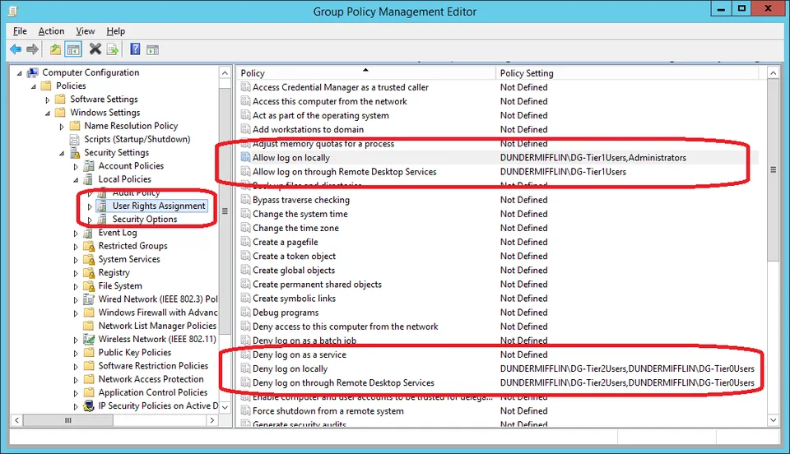Click the Security Settings node icon
The image size is (790, 454).
pyautogui.click(x=75, y=152)
